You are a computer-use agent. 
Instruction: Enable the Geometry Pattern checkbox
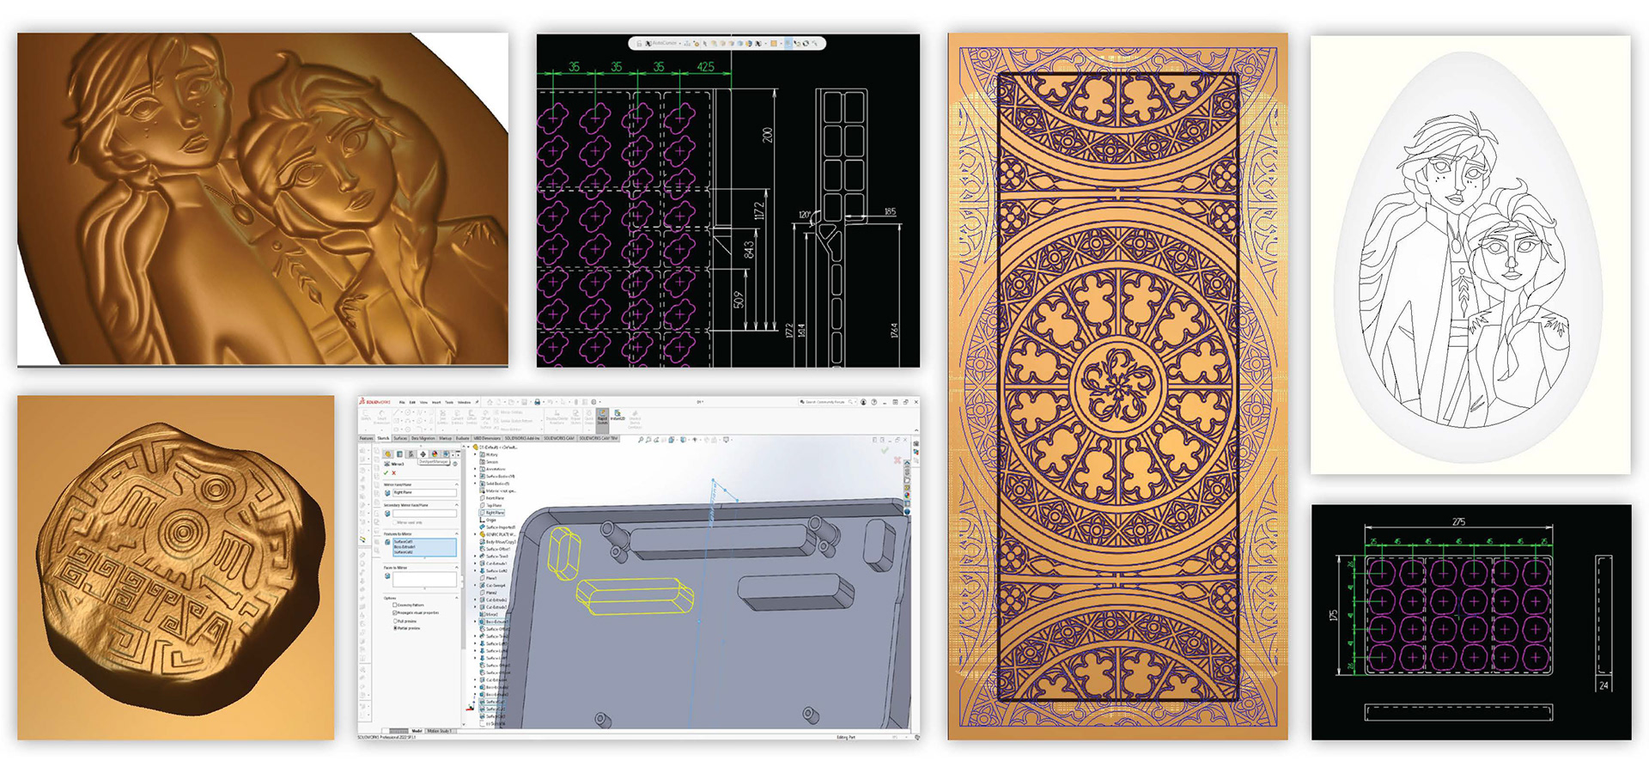[x=395, y=605]
